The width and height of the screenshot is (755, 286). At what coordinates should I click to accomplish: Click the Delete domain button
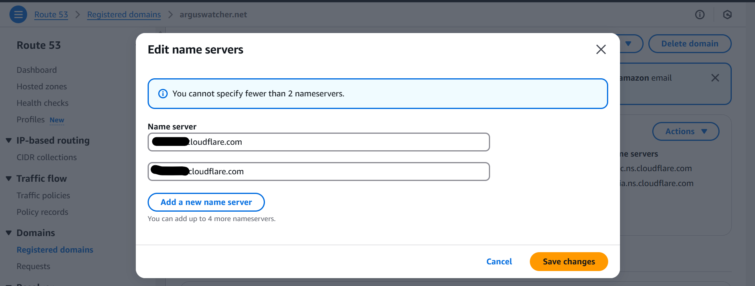pos(690,44)
